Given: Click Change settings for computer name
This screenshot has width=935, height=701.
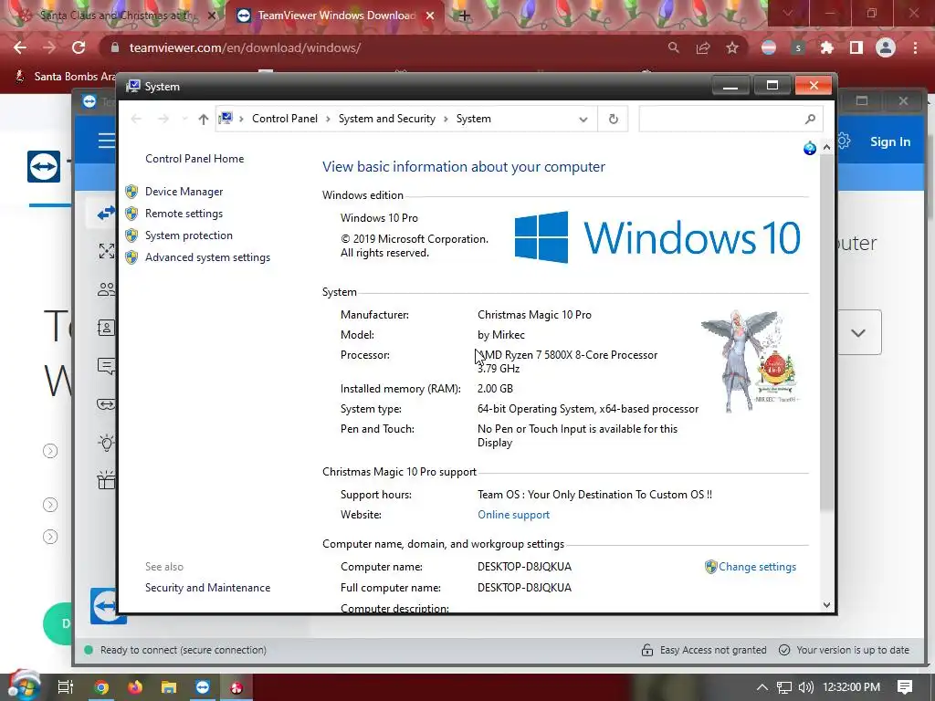Looking at the screenshot, I should click(x=757, y=567).
